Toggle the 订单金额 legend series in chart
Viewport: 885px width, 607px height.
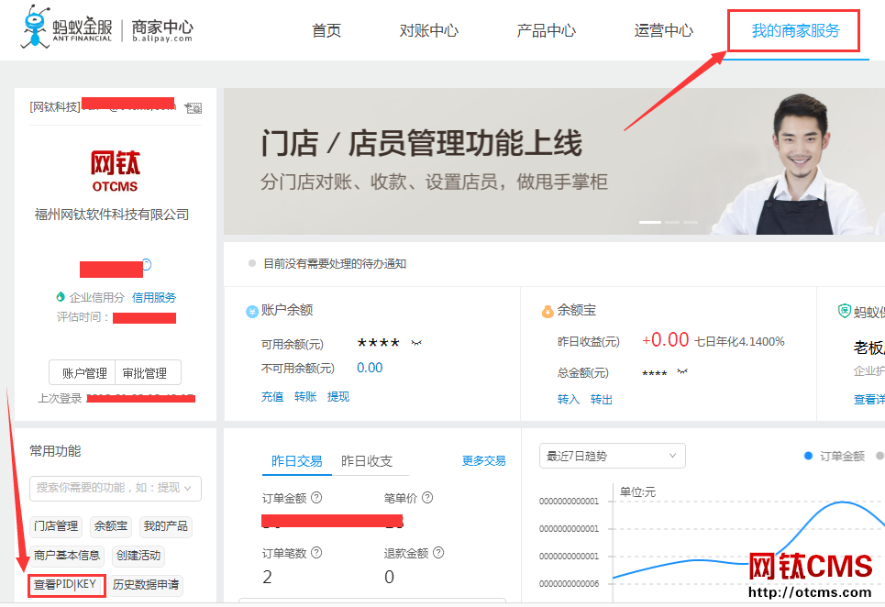click(x=835, y=456)
